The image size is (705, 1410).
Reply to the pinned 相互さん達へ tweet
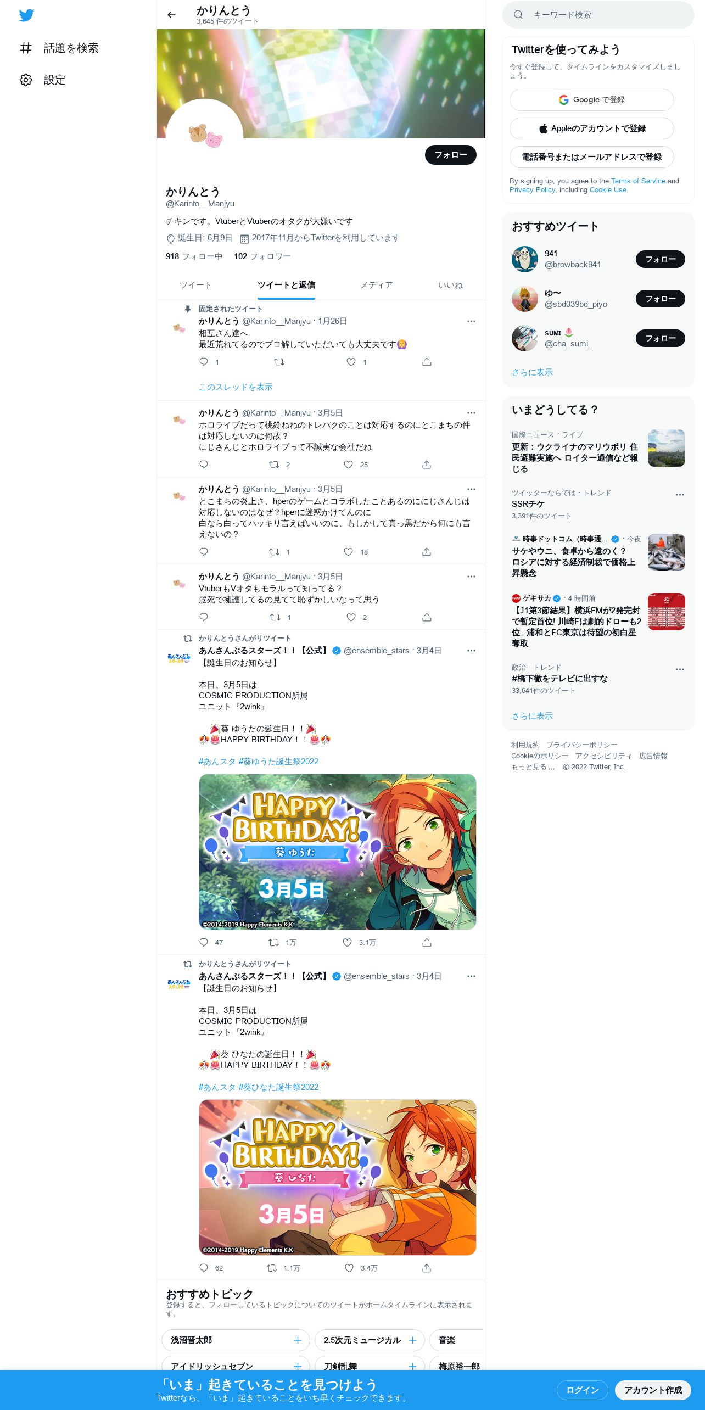click(204, 362)
